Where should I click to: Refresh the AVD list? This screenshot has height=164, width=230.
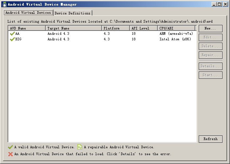click(x=211, y=139)
